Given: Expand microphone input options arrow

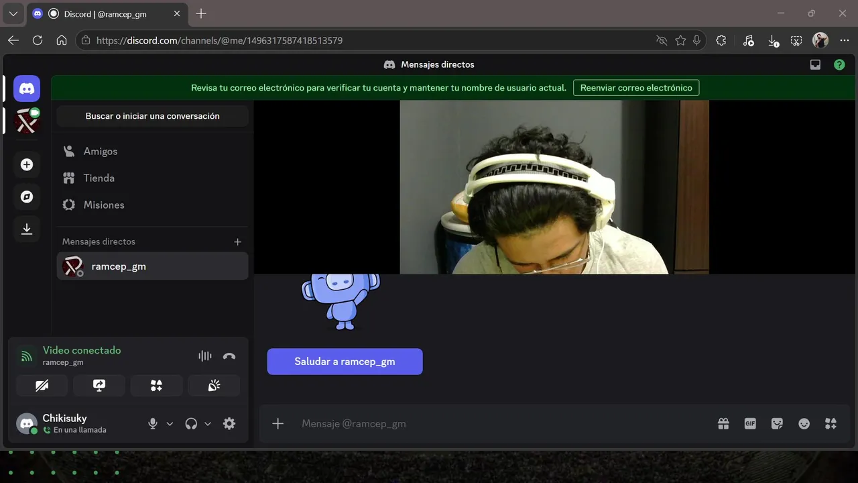Looking at the screenshot, I should point(170,424).
